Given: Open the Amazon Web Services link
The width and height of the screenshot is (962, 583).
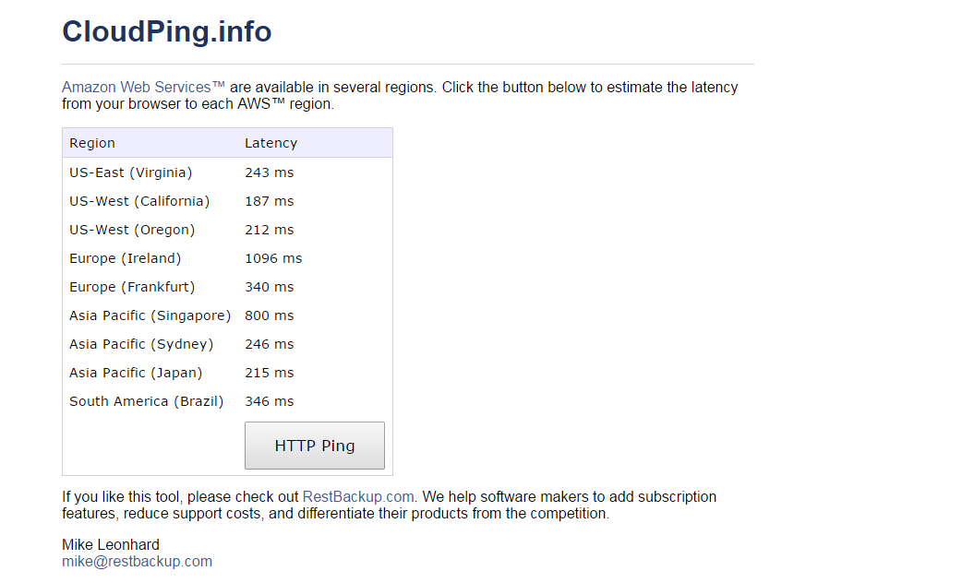Looking at the screenshot, I should 143,88.
